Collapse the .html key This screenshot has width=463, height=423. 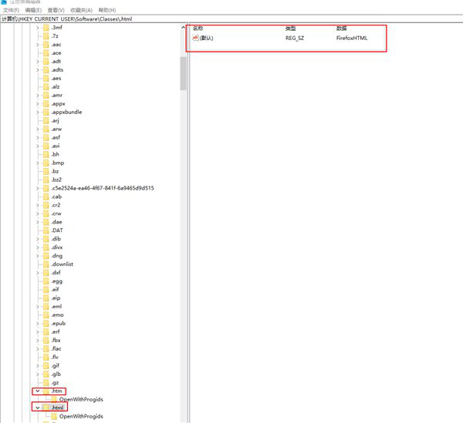(37, 408)
